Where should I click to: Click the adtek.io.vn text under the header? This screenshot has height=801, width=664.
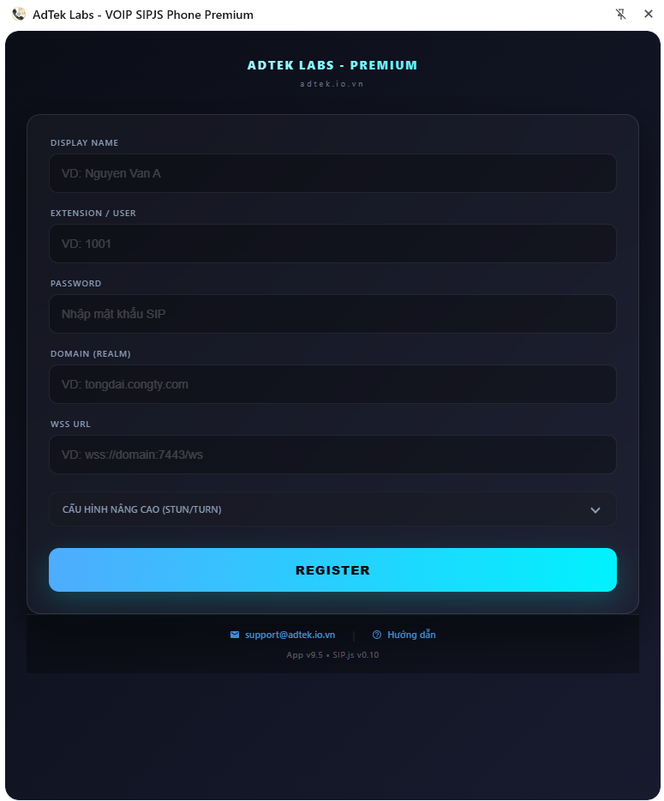332,83
